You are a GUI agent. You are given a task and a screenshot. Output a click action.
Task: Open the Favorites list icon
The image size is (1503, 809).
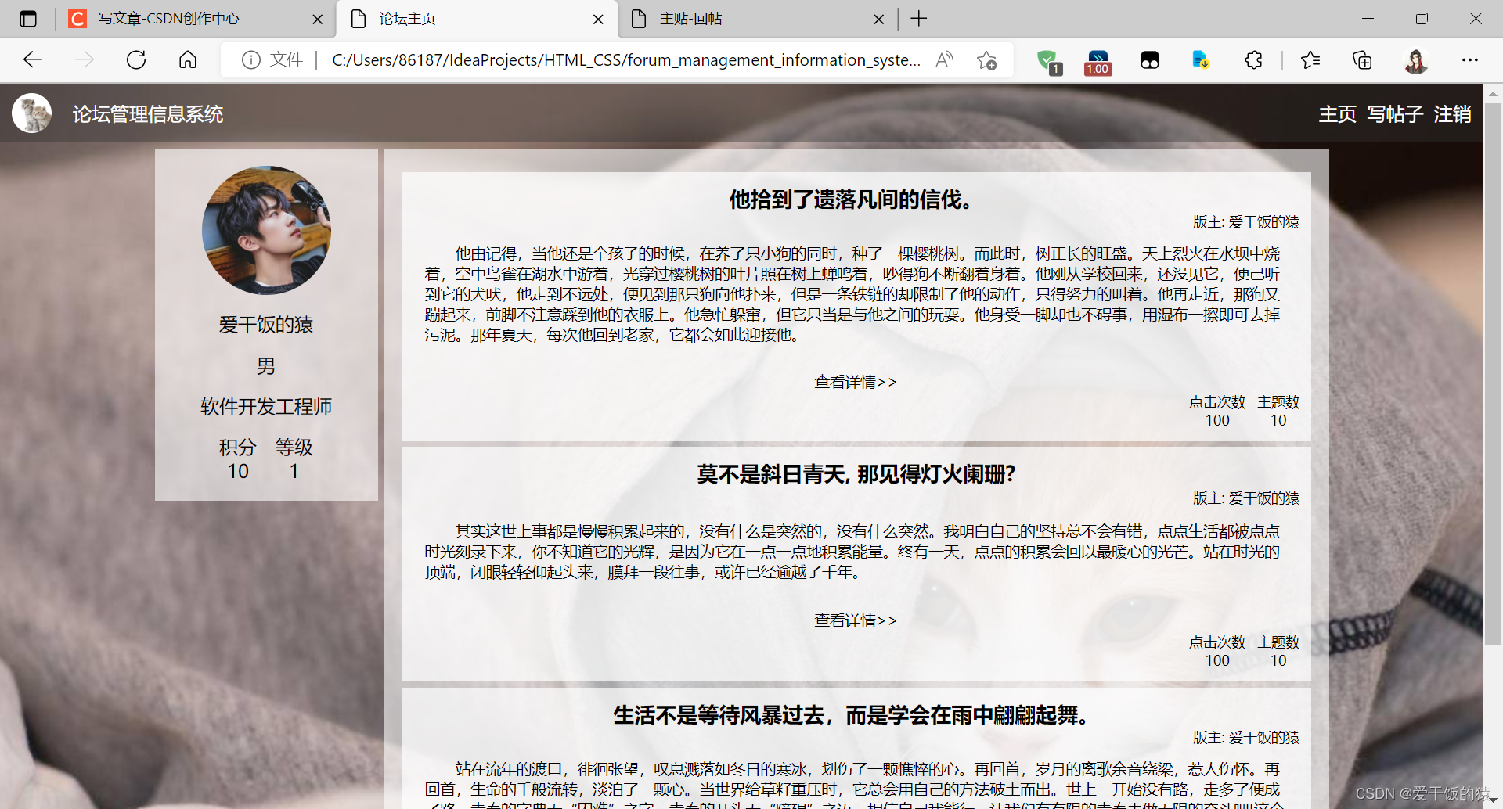pyautogui.click(x=1310, y=59)
